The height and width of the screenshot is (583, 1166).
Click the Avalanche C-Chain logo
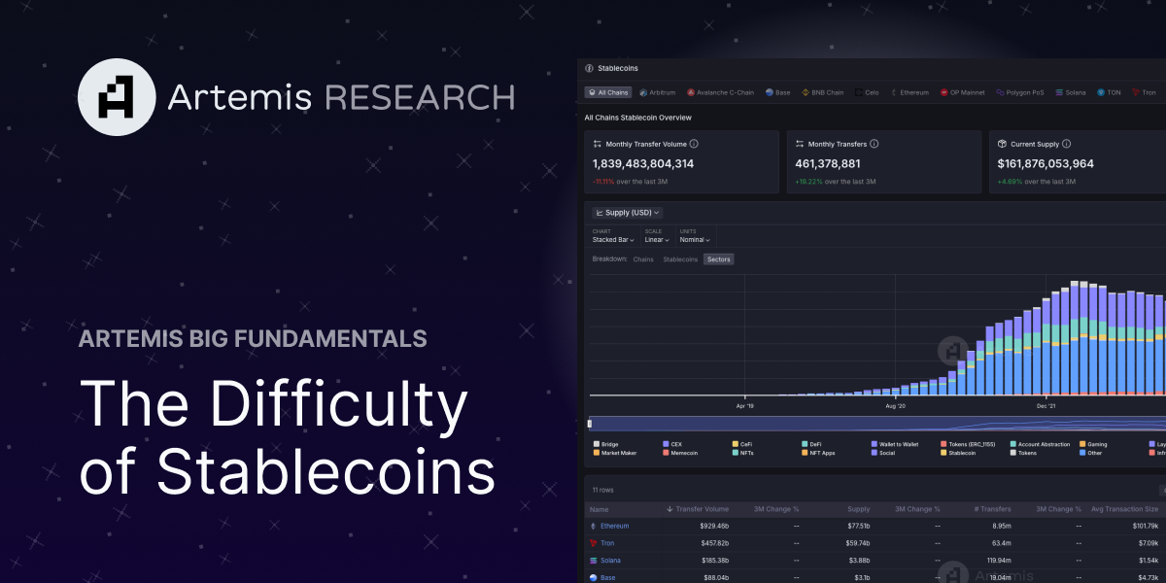691,92
